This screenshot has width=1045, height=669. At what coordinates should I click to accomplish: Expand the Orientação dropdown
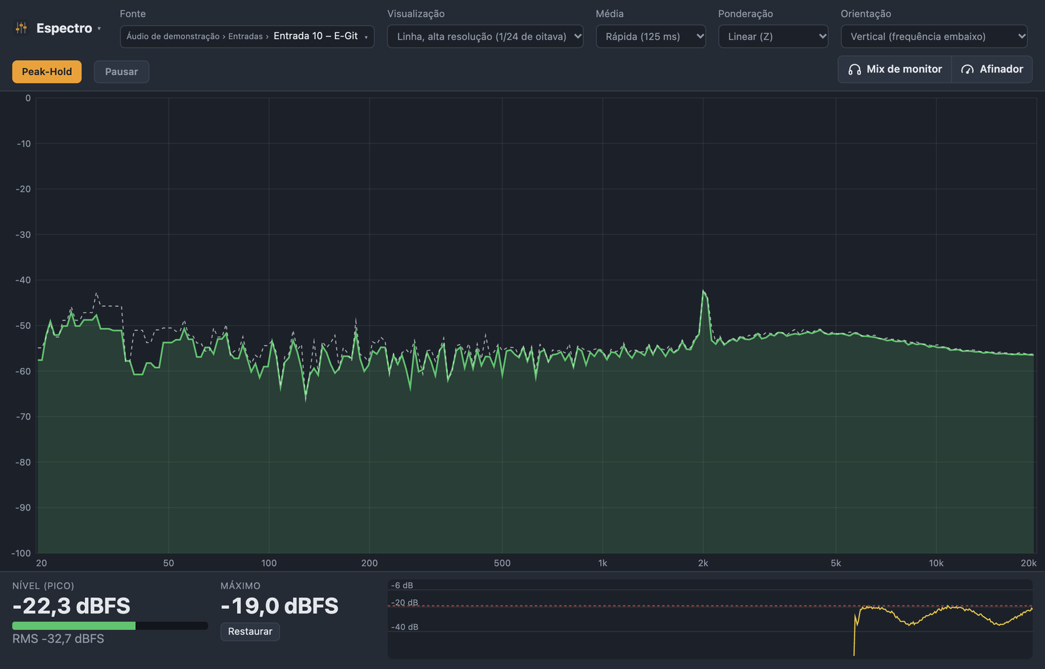click(934, 37)
